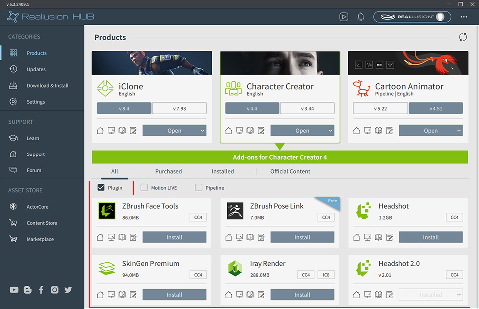Click the iClone product banner image
Image resolution: width=479 pixels, height=309 pixels.
click(152, 63)
